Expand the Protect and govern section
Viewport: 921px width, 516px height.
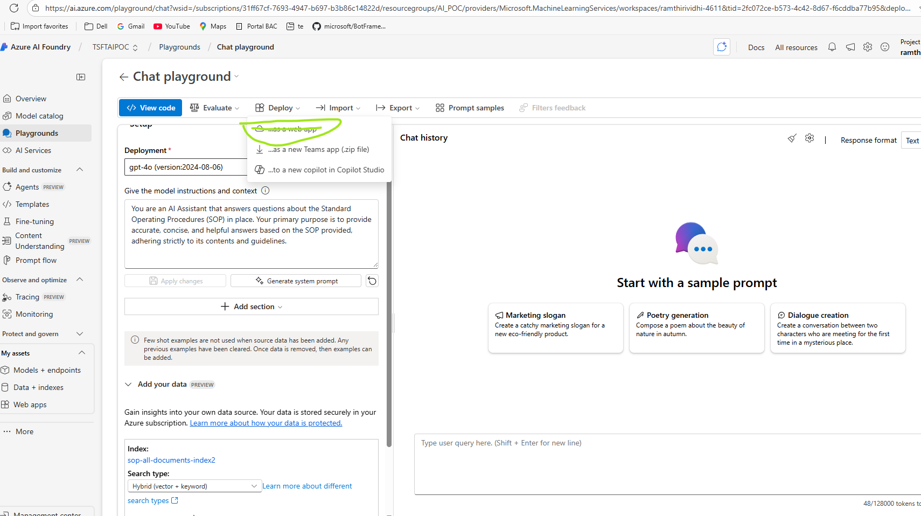80,334
